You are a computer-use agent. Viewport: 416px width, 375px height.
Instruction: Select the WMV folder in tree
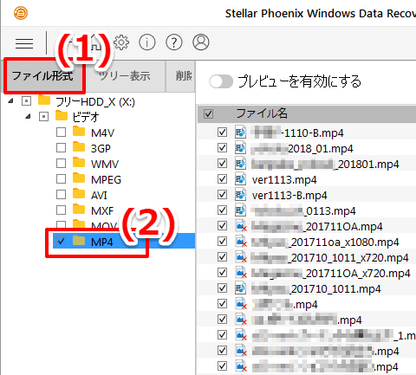point(105,164)
